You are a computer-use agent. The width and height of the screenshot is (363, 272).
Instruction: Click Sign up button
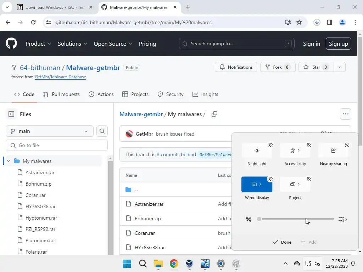(338, 44)
